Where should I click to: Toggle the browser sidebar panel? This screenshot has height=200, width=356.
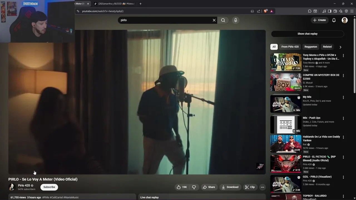point(330,11)
